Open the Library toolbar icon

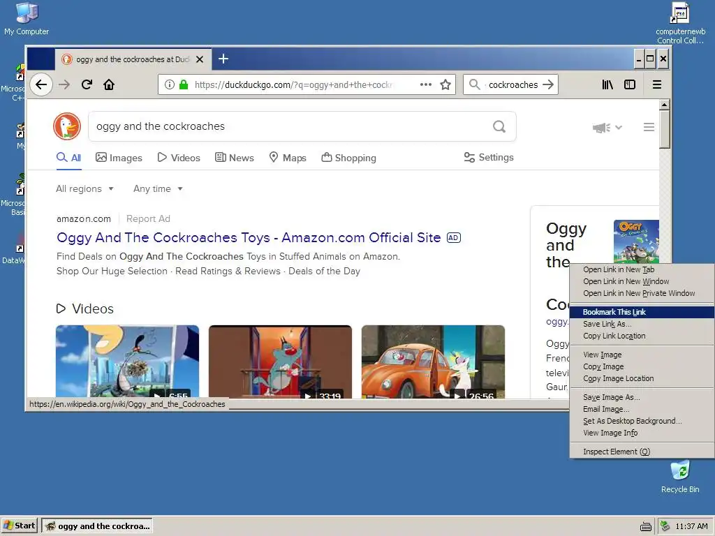tap(607, 84)
